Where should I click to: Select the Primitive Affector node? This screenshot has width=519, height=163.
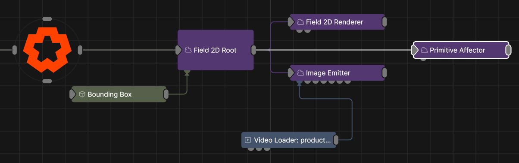click(461, 50)
